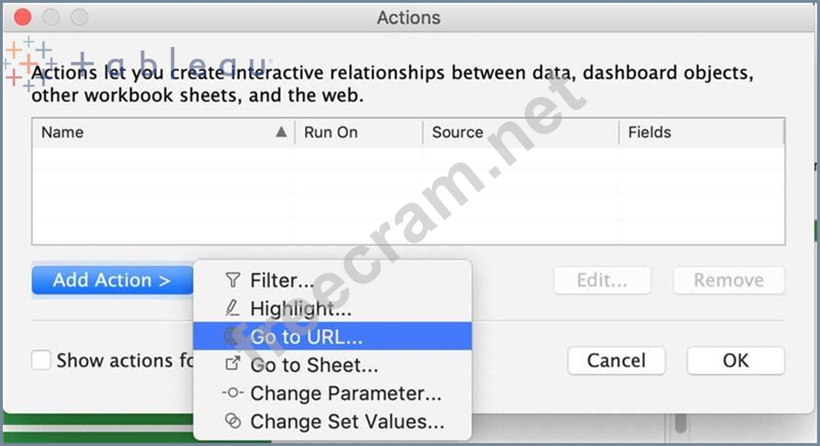
Task: Choose Change Parameter... menu entry
Action: (x=345, y=393)
